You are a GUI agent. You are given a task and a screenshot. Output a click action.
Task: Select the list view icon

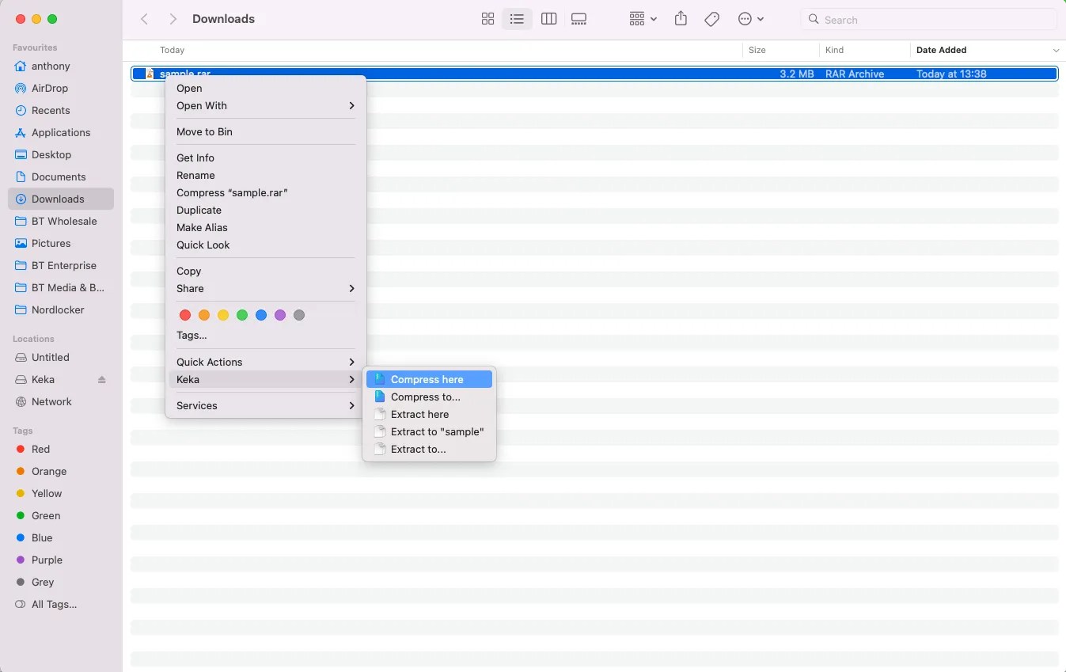point(518,18)
